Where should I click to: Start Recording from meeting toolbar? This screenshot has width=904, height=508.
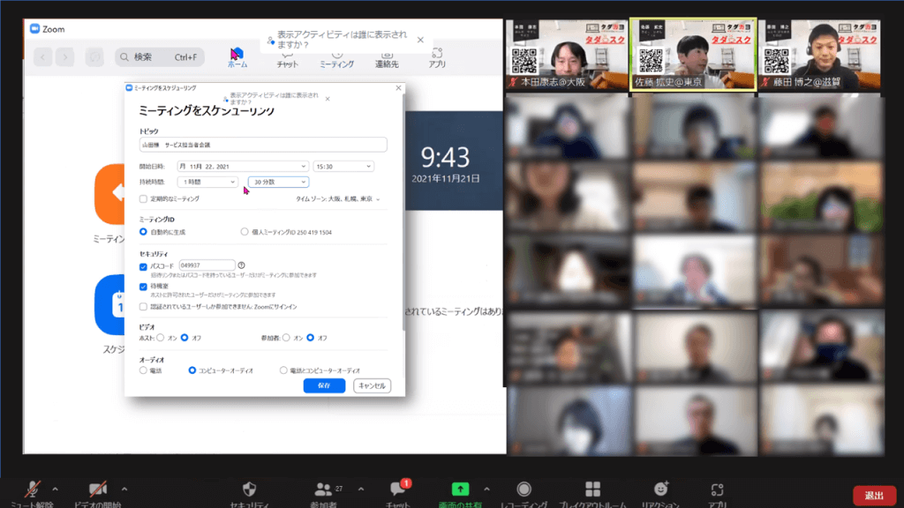(x=524, y=489)
